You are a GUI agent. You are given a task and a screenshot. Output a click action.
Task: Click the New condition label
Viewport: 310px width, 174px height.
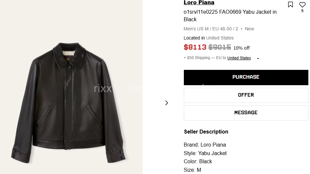coord(249,29)
